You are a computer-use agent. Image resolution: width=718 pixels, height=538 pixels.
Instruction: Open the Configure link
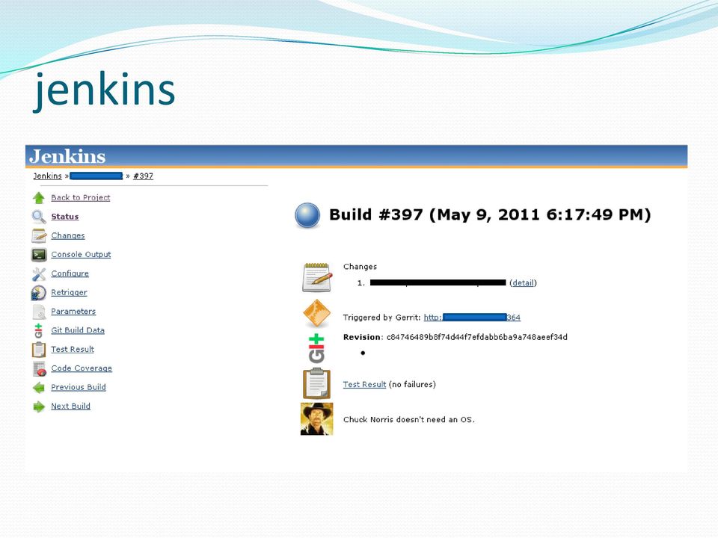[70, 273]
